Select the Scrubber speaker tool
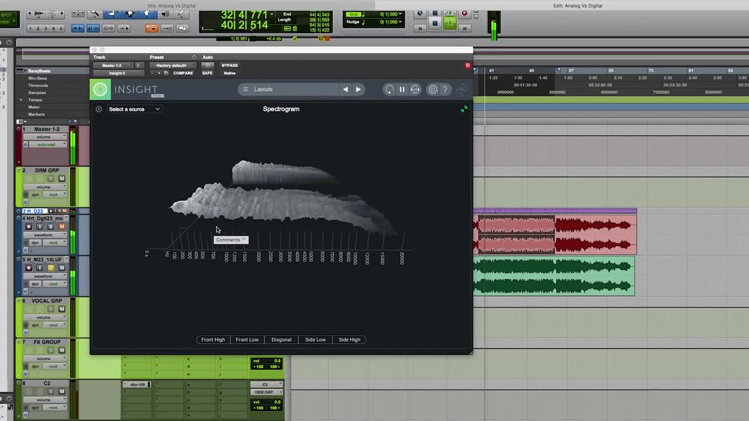Screen dimensions: 749x421 pyautogui.click(x=164, y=13)
